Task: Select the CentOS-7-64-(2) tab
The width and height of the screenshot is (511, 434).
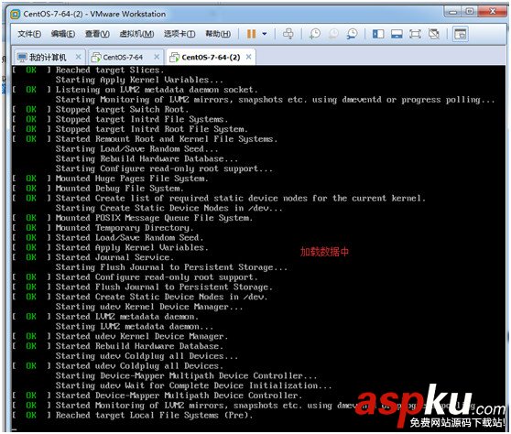Action: point(211,58)
